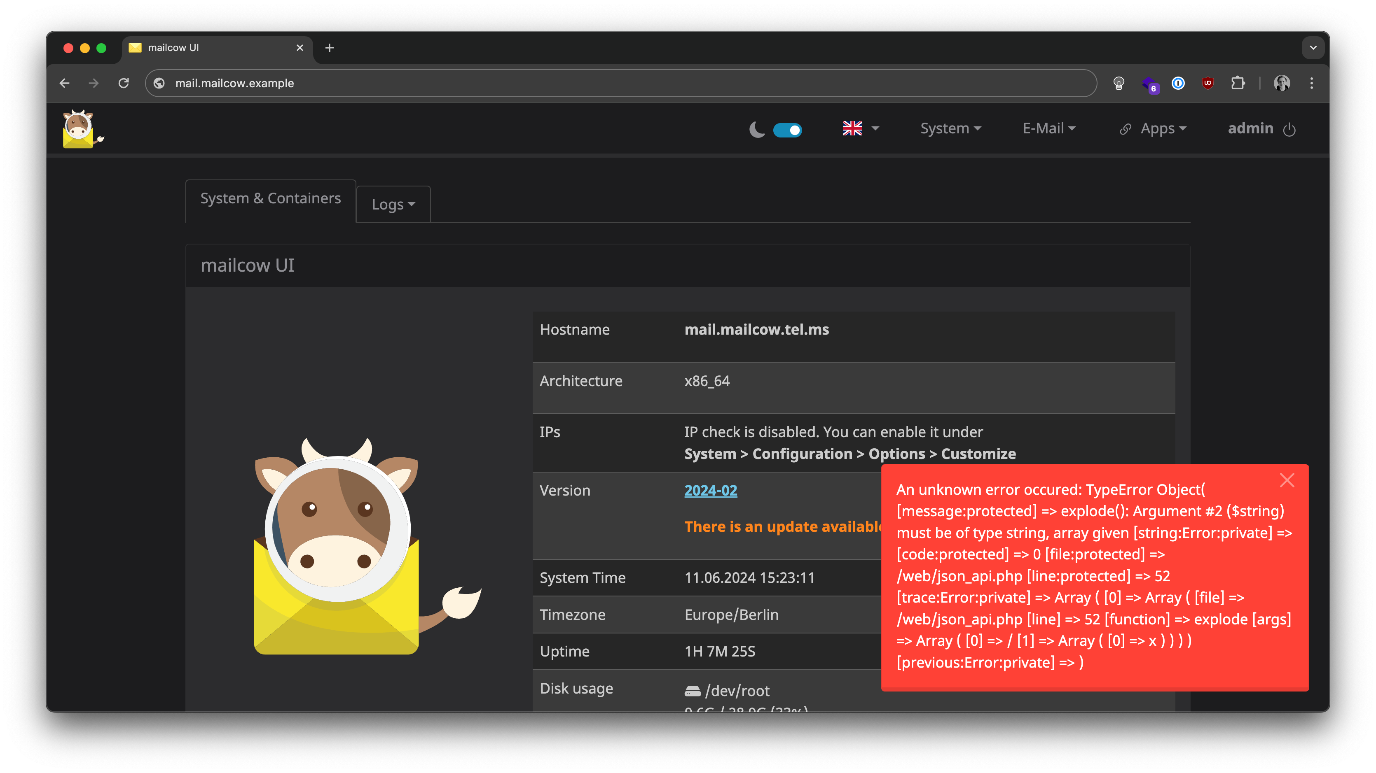Open the uBlock Origin extension
Viewport: 1376px width, 773px height.
[1207, 83]
